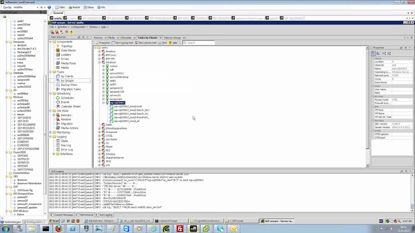This screenshot has height=233, width=415.
Task: Select Events under Scheduling
Action: coord(65,102)
